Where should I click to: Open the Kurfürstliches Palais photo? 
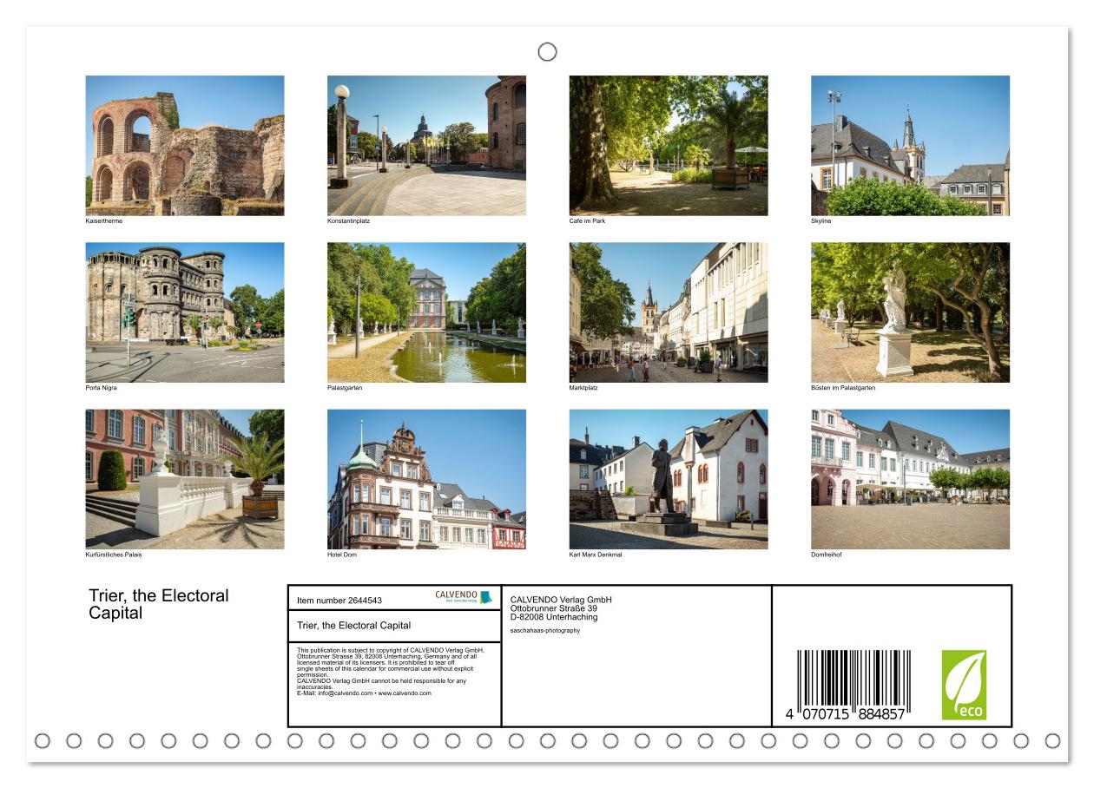(x=185, y=479)
